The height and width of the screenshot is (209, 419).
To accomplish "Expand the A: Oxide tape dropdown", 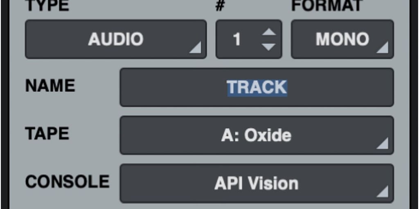I will tap(257, 135).
